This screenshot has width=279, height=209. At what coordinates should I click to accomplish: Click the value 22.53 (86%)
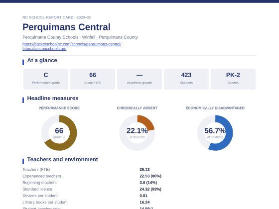pos(150,176)
